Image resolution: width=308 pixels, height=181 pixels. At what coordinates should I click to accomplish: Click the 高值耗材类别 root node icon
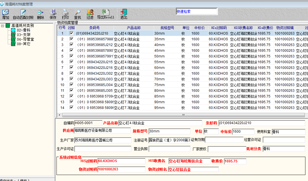point(8,25)
